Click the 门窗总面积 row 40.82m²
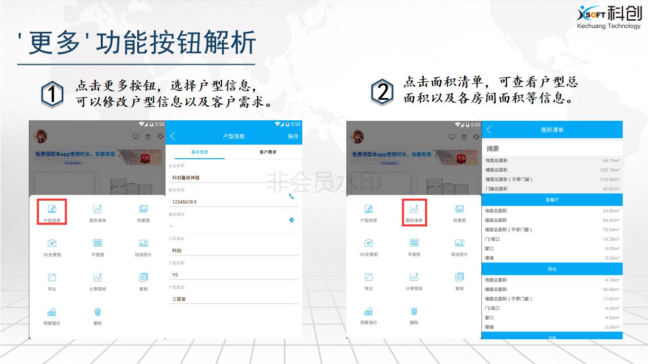This screenshot has width=648, height=364. (x=552, y=189)
